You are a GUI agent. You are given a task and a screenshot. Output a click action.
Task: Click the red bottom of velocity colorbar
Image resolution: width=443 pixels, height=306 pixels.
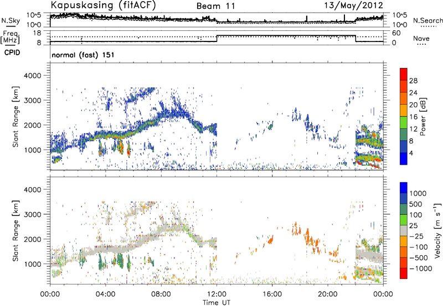point(404,273)
